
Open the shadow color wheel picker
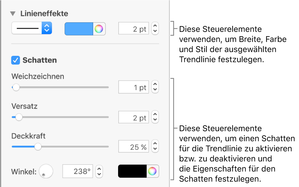[152, 171]
